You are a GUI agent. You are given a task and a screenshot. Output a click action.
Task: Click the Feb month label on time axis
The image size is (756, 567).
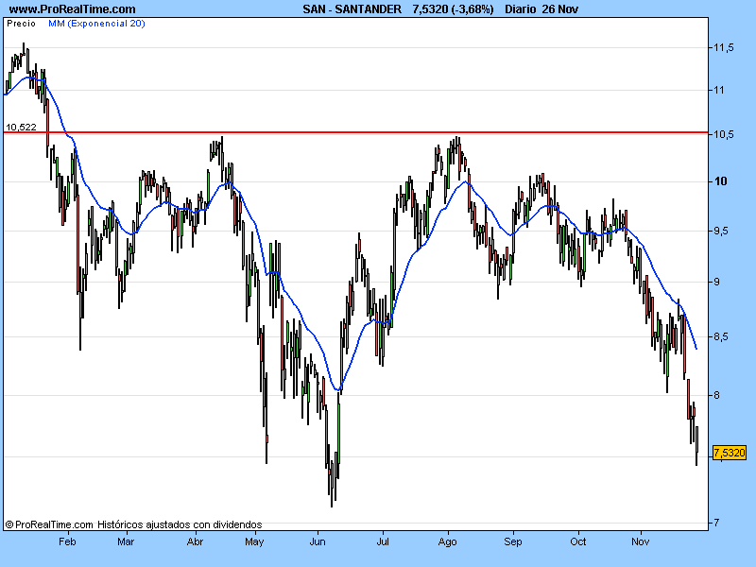(67, 541)
